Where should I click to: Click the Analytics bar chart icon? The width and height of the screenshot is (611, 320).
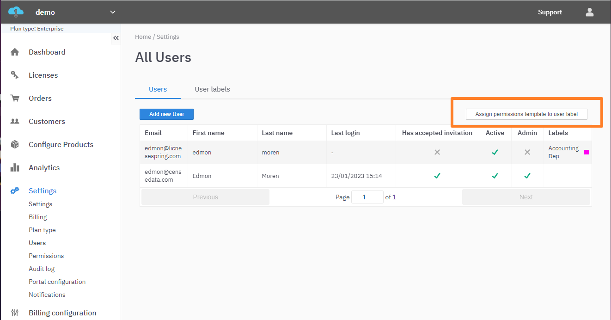pos(15,168)
